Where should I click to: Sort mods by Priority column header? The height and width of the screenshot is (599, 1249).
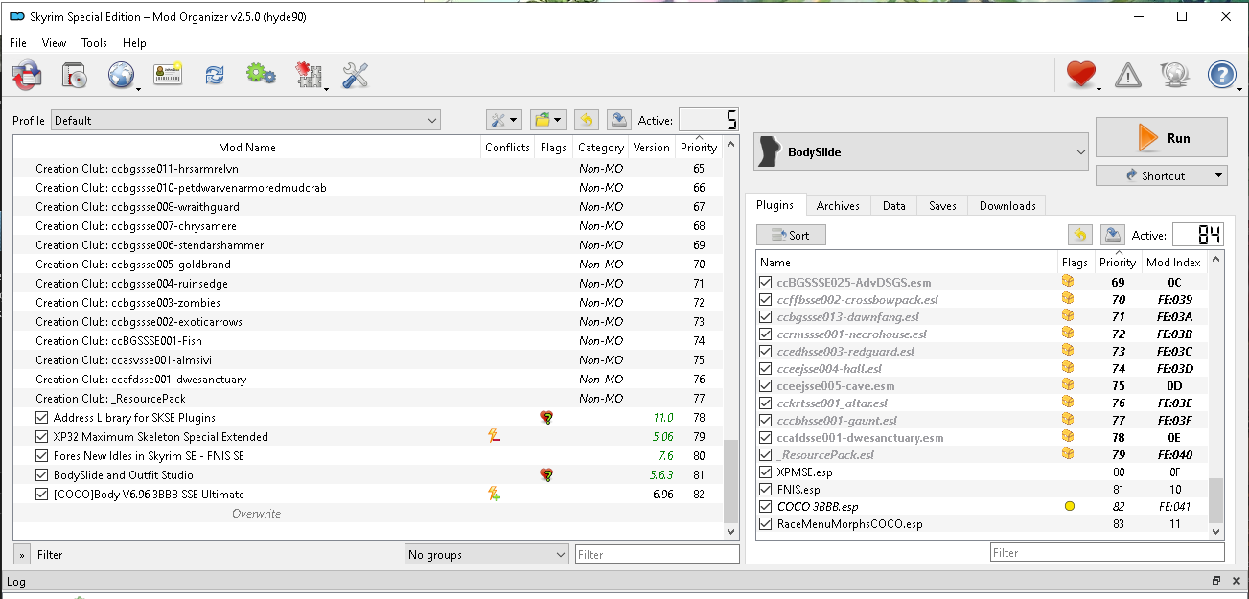pos(698,148)
